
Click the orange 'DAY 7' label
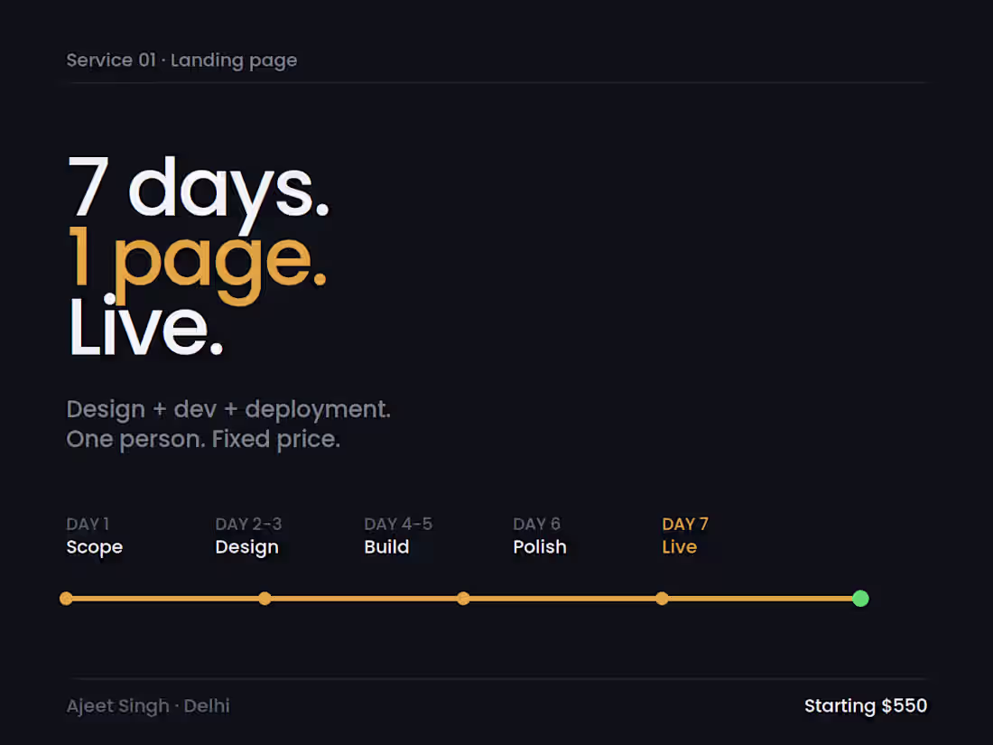[685, 524]
